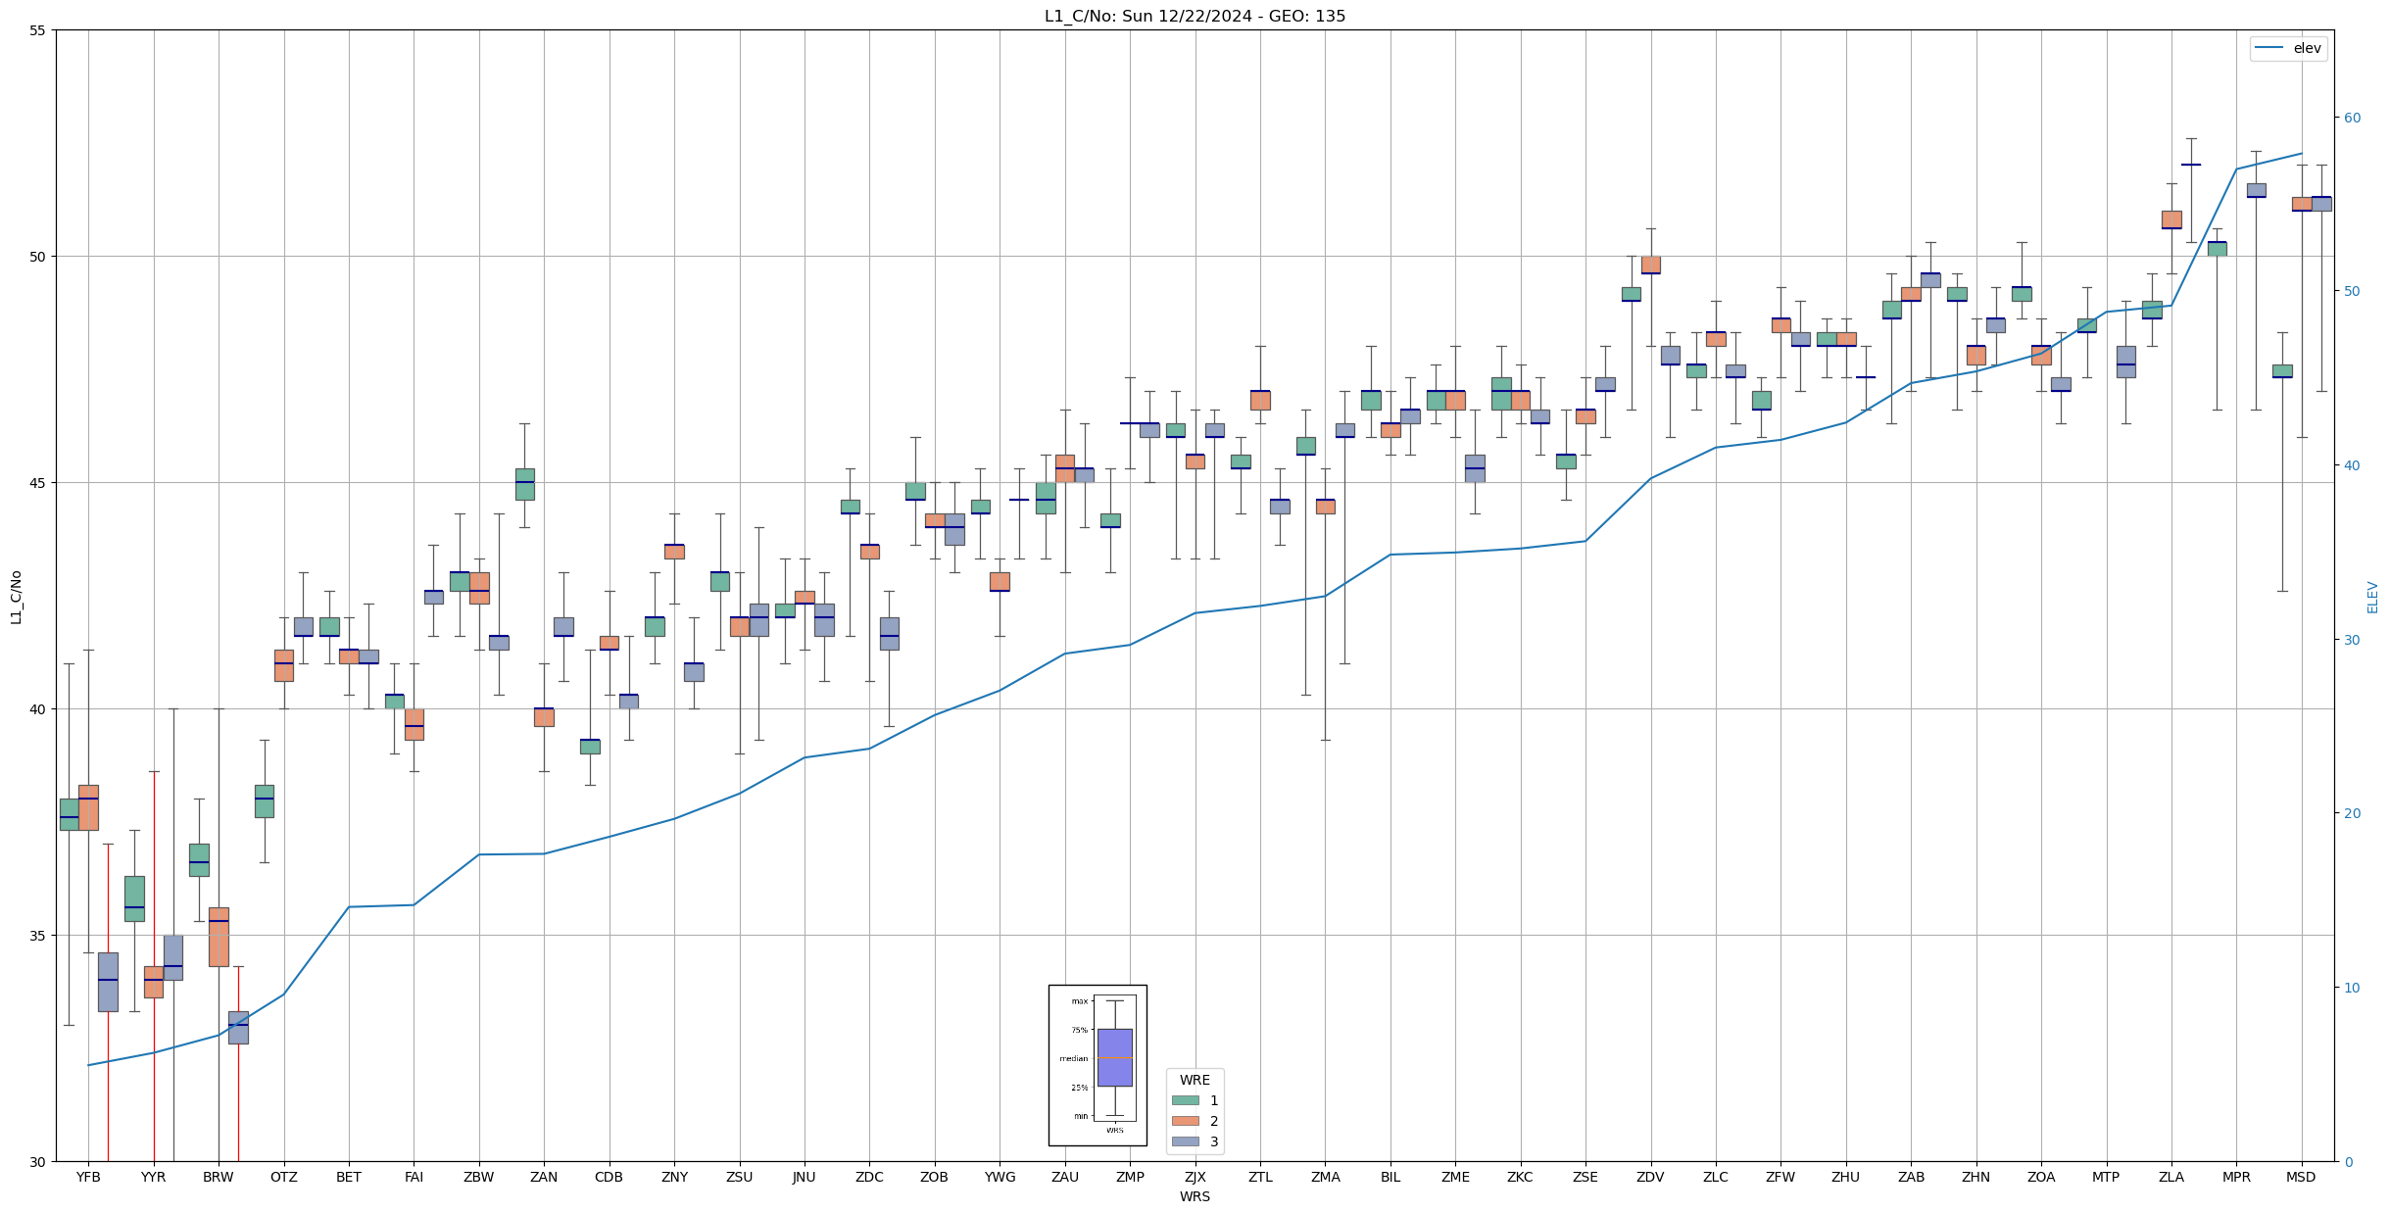2390x1213 pixels.
Task: Click the median label in boxplot key
Action: pos(1073,1058)
